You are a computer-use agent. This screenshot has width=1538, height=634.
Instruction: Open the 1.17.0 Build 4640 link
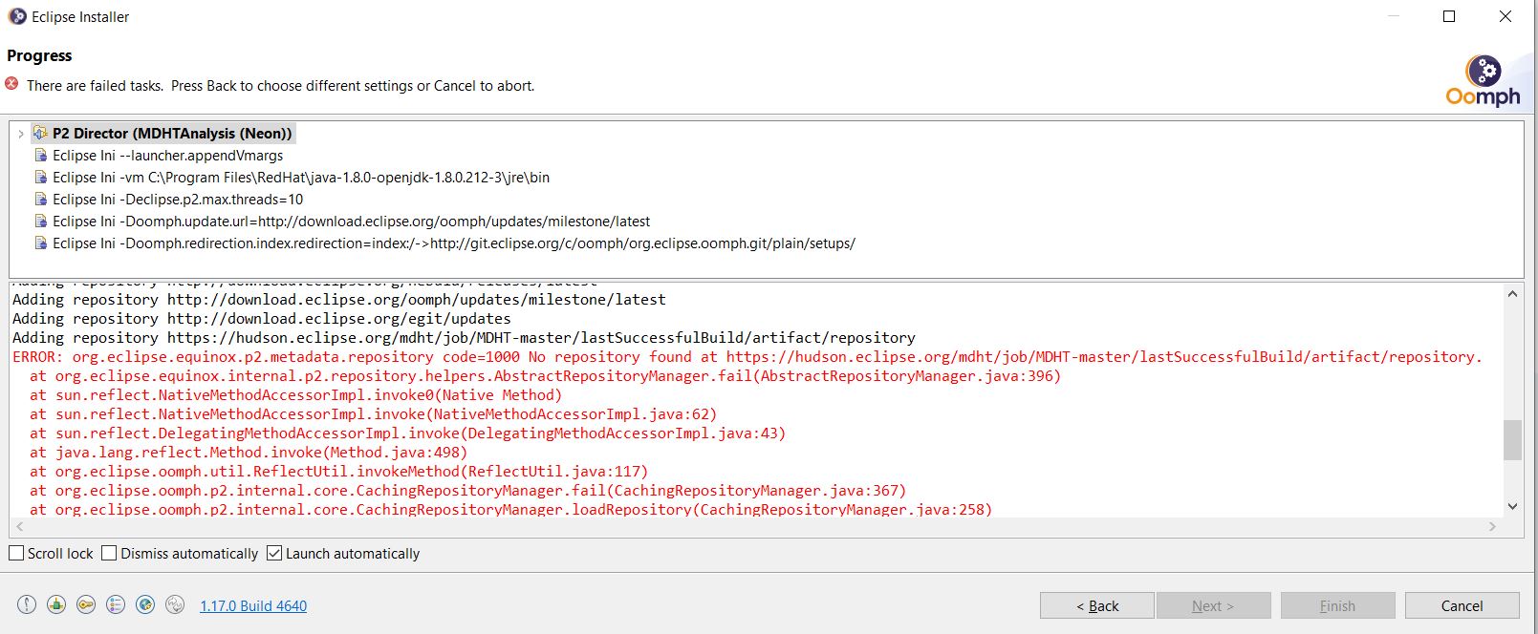(x=253, y=605)
